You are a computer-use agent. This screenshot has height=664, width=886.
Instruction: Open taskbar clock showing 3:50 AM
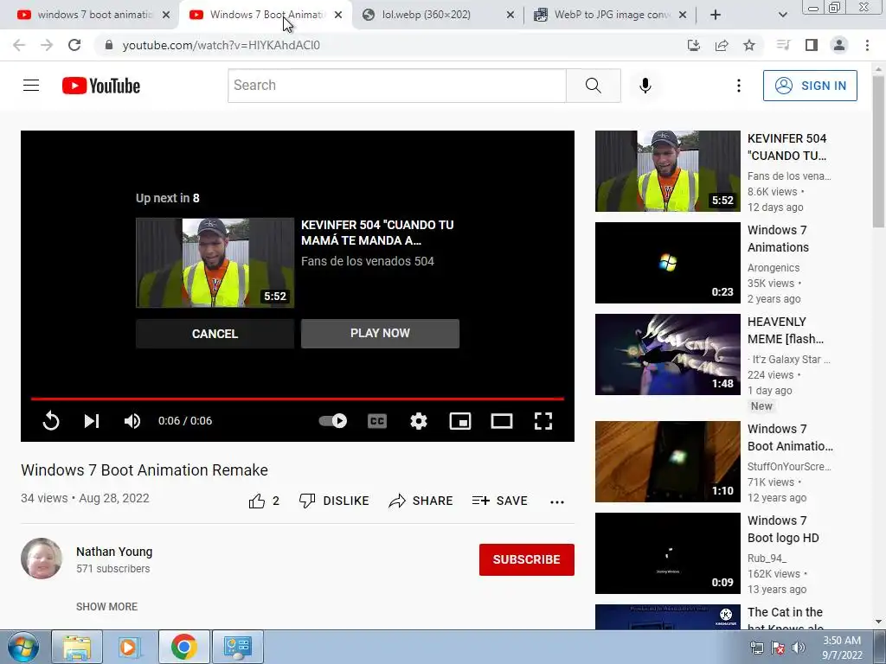click(x=842, y=648)
